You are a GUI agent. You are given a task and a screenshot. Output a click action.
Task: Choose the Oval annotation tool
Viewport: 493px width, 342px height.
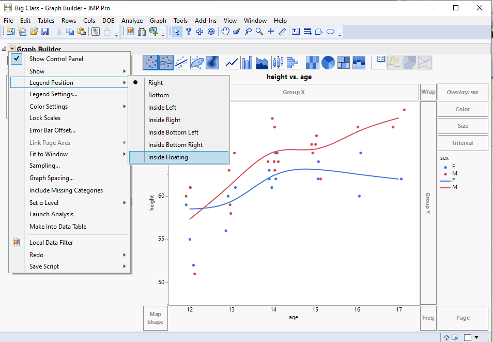click(330, 32)
